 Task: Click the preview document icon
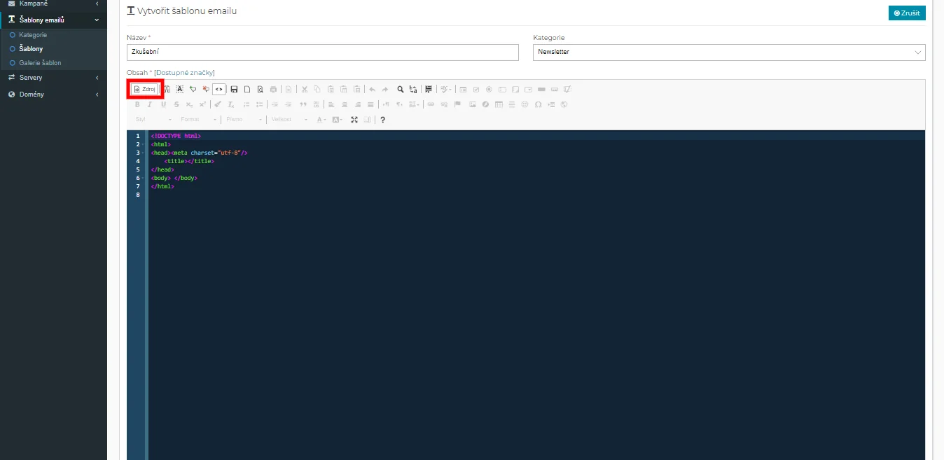pos(260,89)
